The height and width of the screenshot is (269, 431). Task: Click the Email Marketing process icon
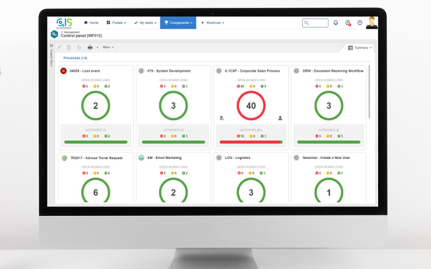pyautogui.click(x=141, y=158)
